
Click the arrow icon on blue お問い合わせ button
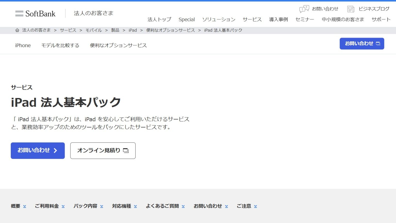55,150
